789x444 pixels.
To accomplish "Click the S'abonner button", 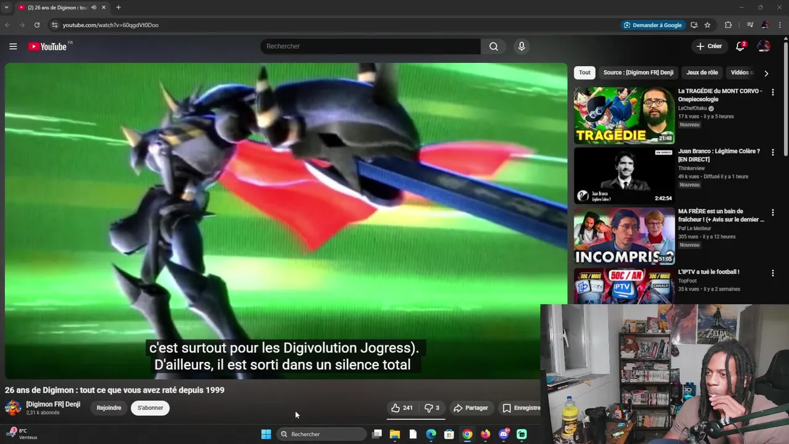I will [x=150, y=408].
